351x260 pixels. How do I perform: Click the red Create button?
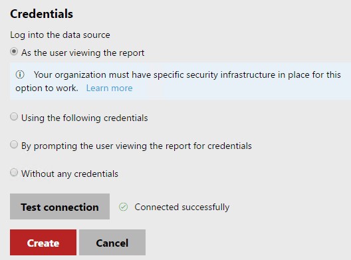43,242
